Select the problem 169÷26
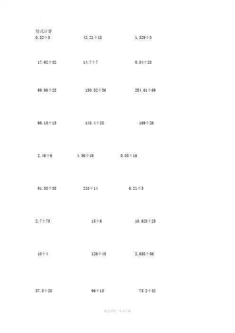235x333 pixels. coord(146,123)
